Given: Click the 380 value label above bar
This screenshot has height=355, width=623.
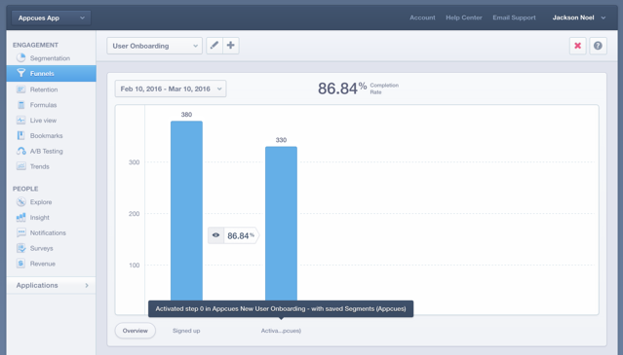Looking at the screenshot, I should pyautogui.click(x=186, y=115).
